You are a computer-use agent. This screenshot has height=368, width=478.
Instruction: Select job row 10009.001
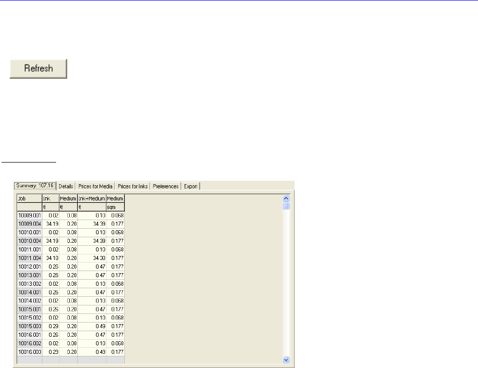coord(29,215)
